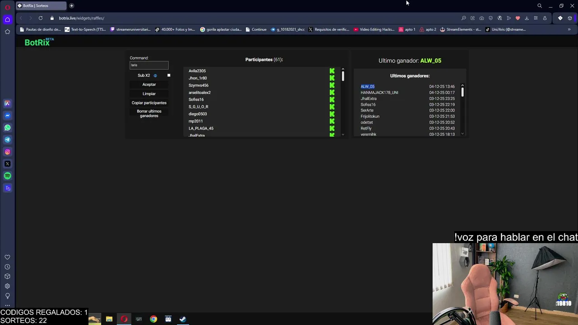Open Spotify in Opera sidebar

(7, 176)
